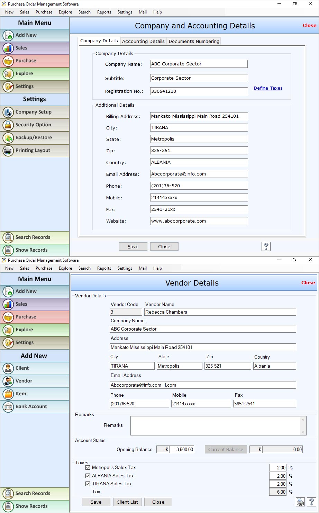319x513 pixels.
Task: Click help question mark in Company Details window
Action: pos(266,246)
